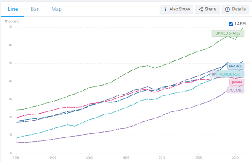252x162 pixels.
Task: Open the Details panel
Action: [x=235, y=10]
